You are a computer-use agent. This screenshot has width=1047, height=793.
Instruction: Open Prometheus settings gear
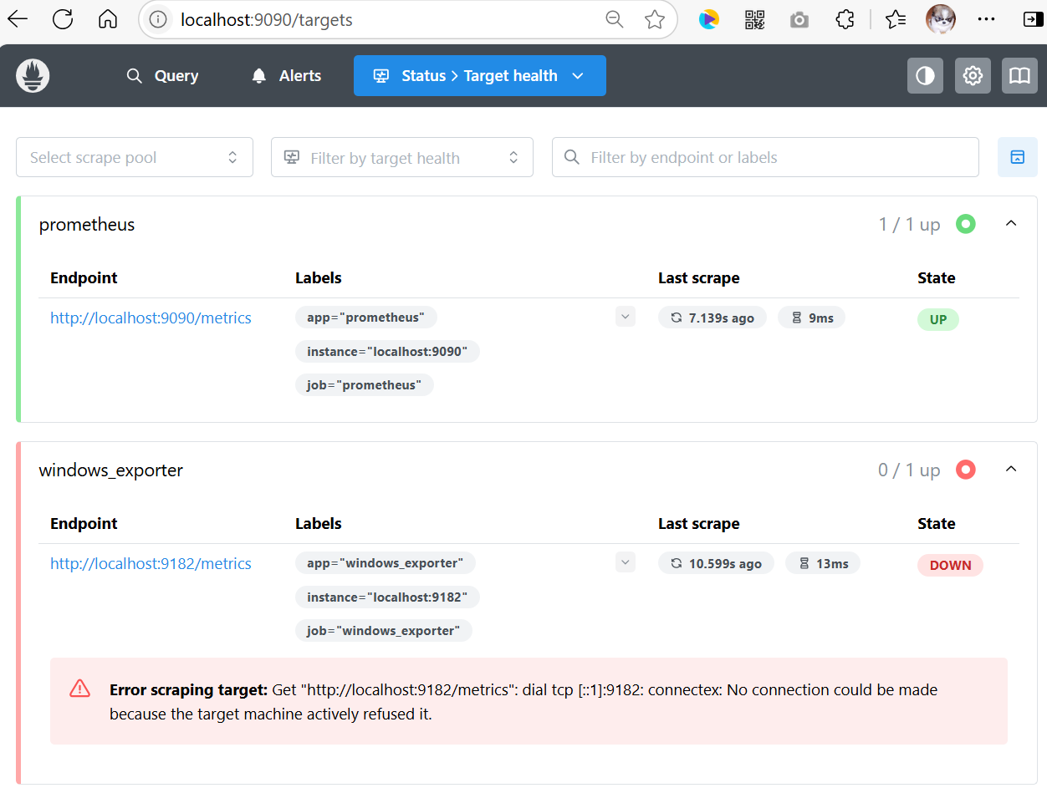coord(973,76)
